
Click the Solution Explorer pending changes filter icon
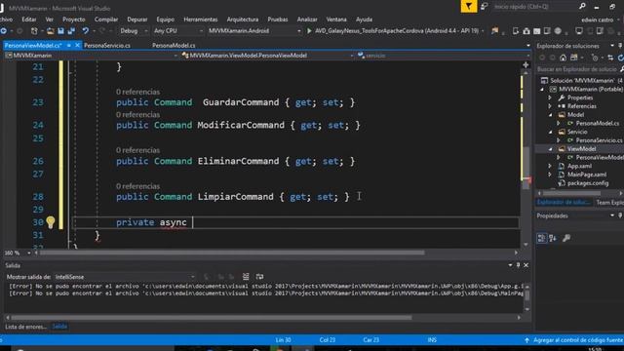[595, 58]
